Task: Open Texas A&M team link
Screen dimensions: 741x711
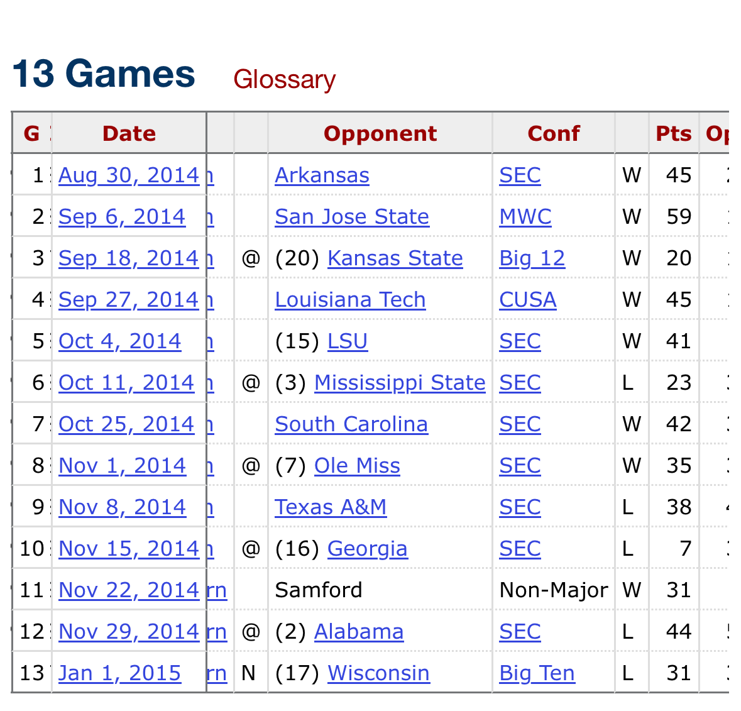Action: coord(331,507)
